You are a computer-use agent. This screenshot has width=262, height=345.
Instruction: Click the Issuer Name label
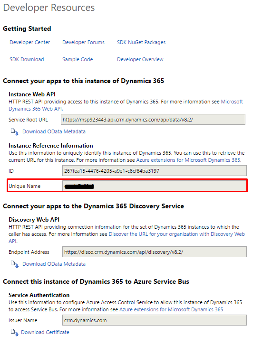[x=23, y=320]
